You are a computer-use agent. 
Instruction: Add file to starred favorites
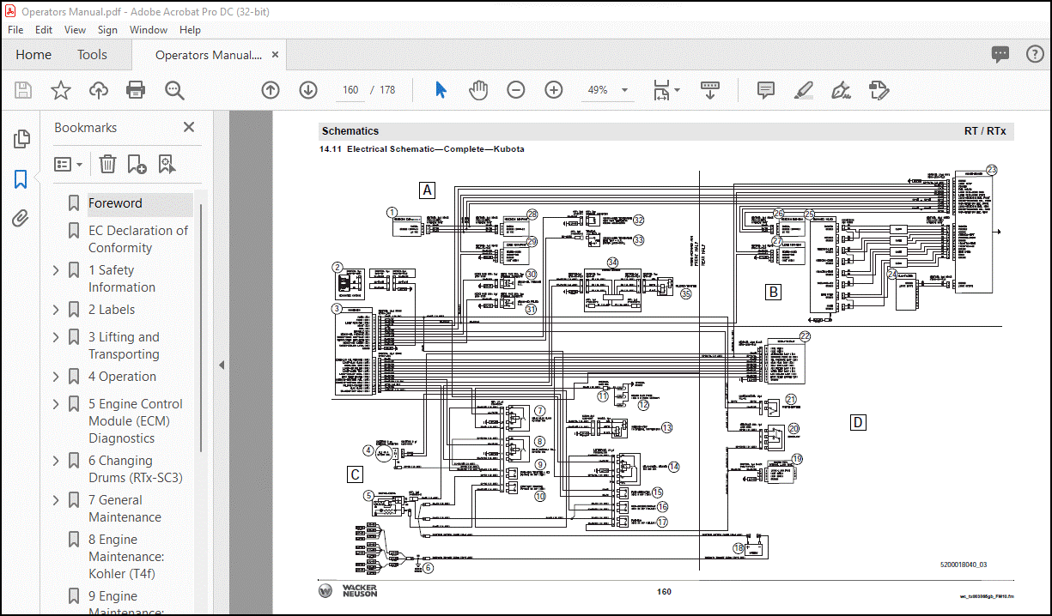click(x=61, y=90)
